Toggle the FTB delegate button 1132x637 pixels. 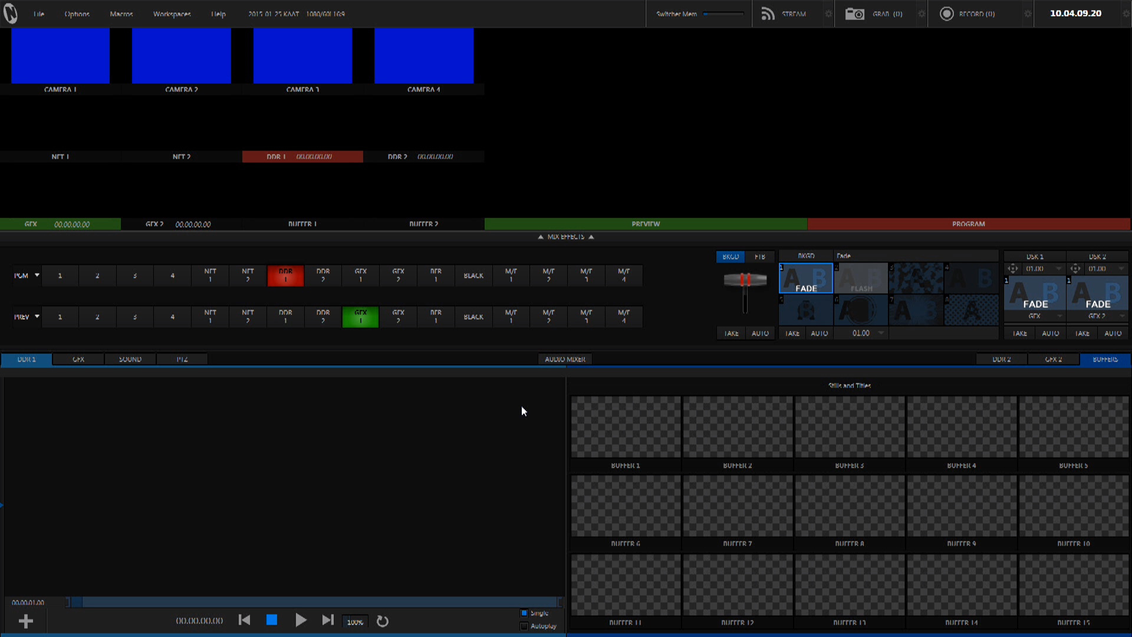[x=760, y=257]
